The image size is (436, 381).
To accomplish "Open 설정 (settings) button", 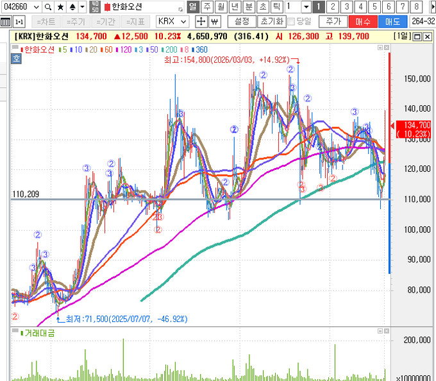I will coord(242,22).
